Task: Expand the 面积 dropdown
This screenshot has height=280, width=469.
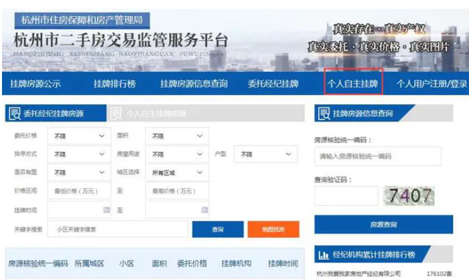Action: pyautogui.click(x=177, y=136)
